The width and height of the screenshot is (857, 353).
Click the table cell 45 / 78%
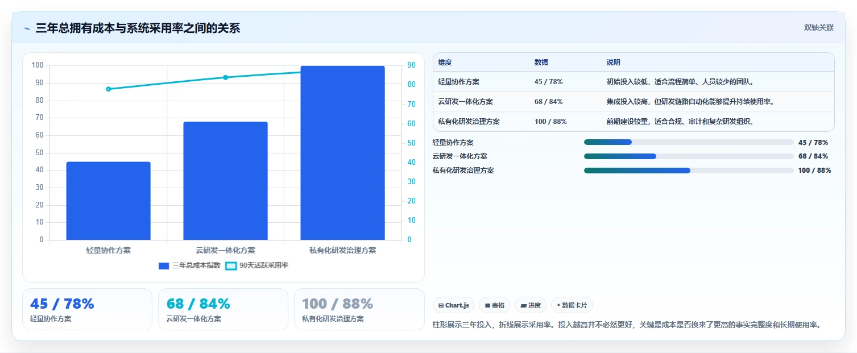pos(549,82)
